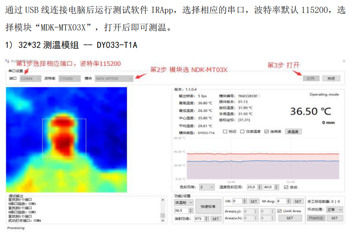
Task: Click the 快速校准 quick calibration button
Action: point(208,206)
